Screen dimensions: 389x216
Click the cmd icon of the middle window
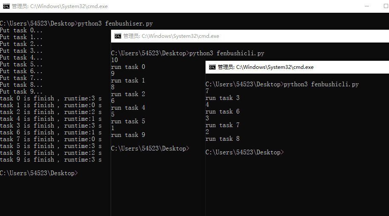click(117, 36)
